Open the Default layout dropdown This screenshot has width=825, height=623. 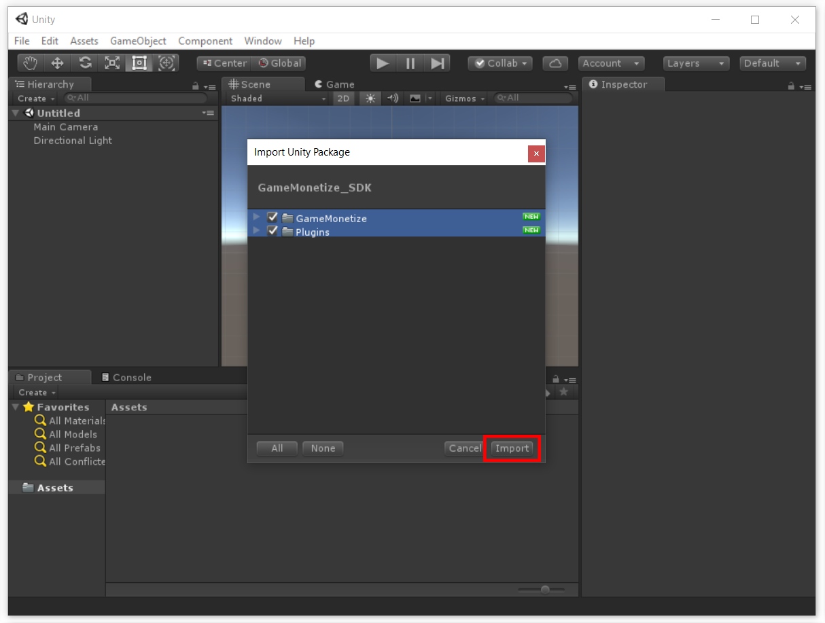click(773, 63)
